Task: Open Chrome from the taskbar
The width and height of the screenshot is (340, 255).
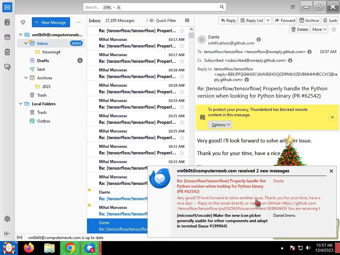Action: pos(70,248)
